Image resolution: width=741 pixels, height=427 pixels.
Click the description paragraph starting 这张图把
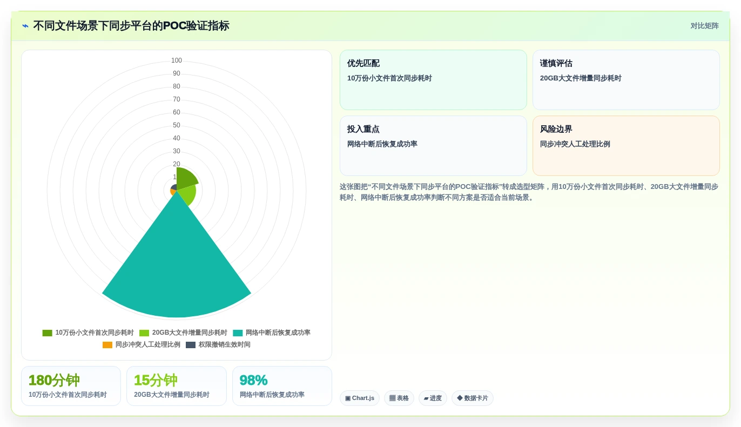point(529,192)
